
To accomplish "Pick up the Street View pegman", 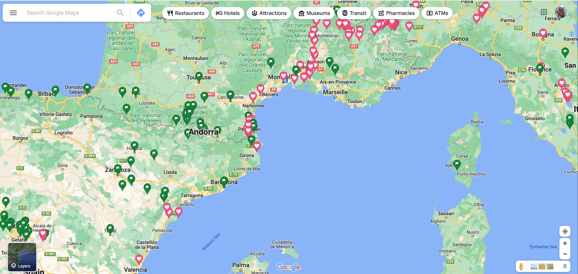I will tap(521, 266).
